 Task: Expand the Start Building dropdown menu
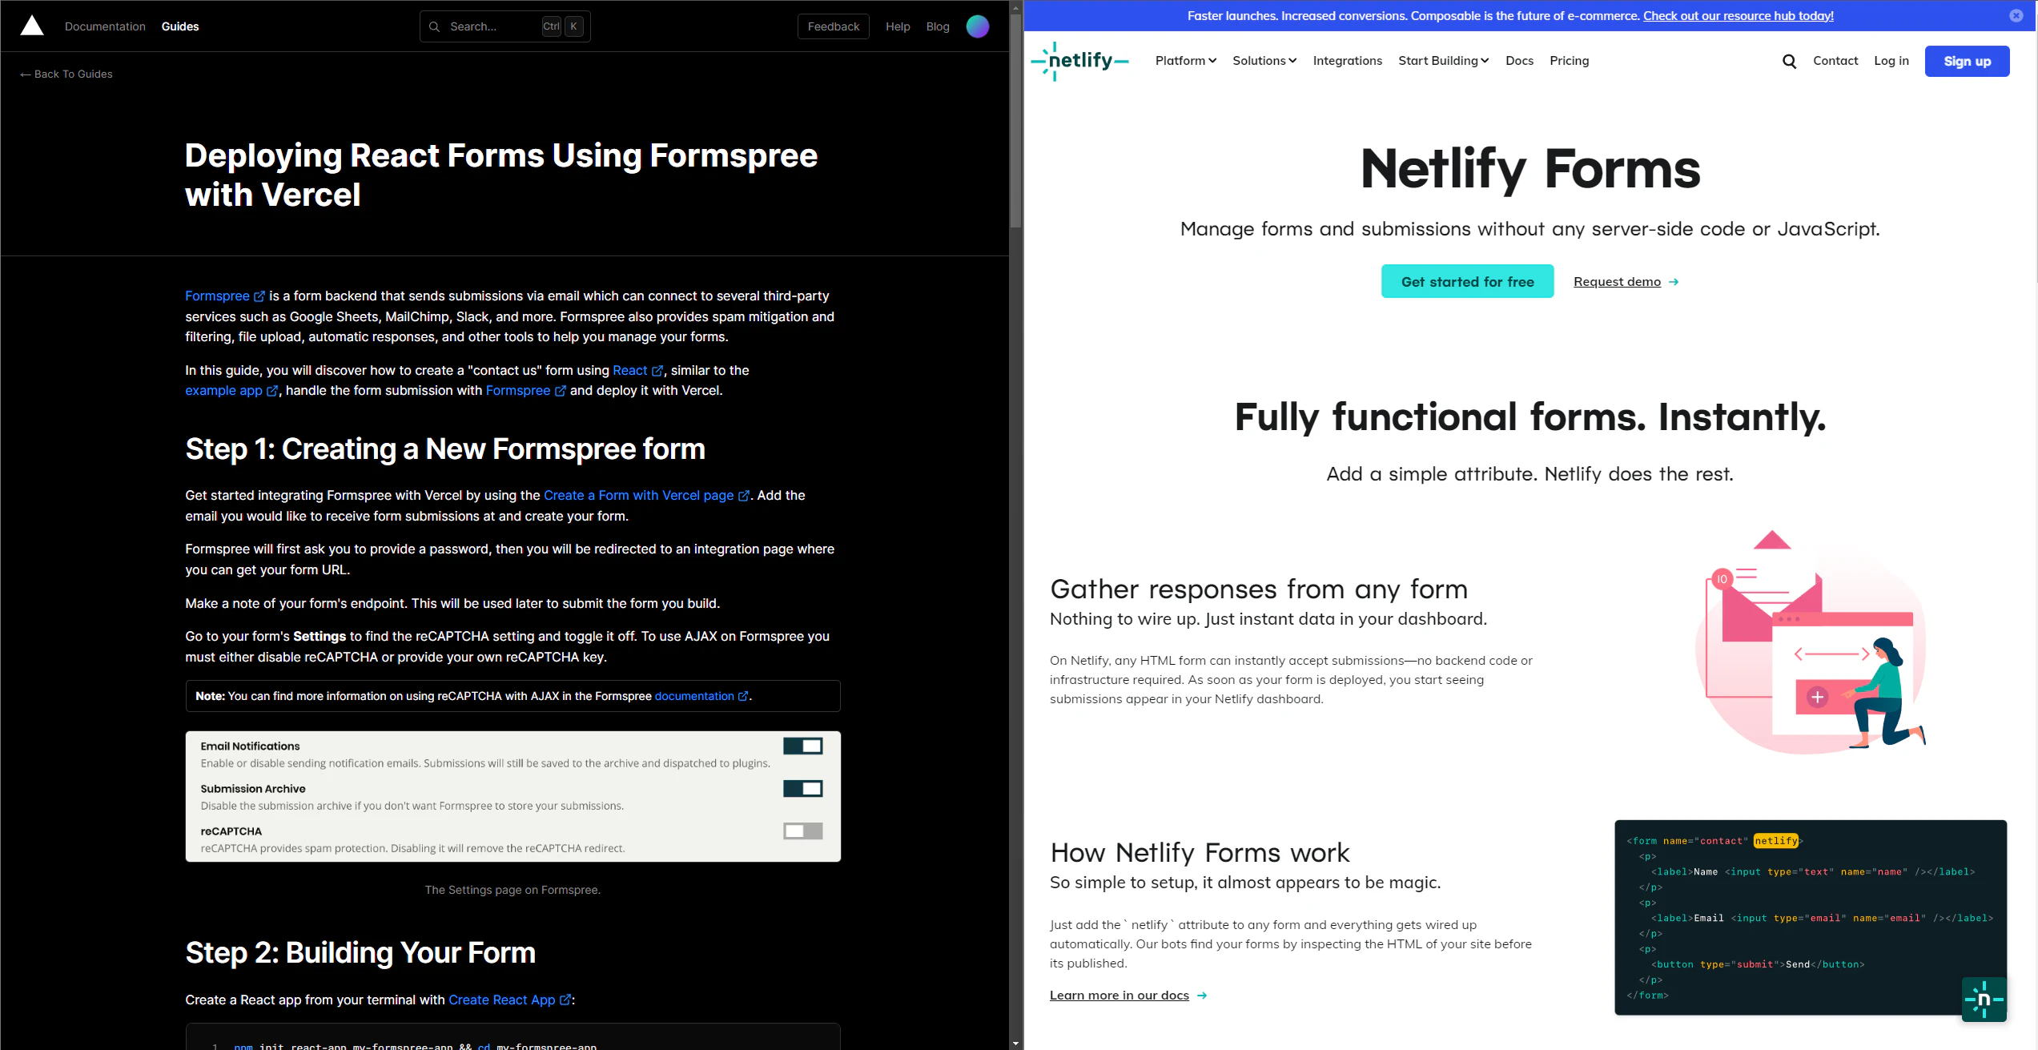point(1444,61)
